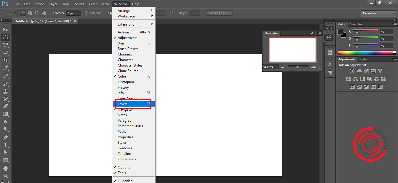Select the Brush tool
Viewport: 398px width, 183px height.
click(x=6, y=83)
